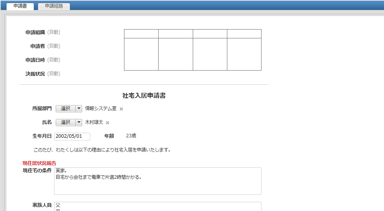Screen dimensions: 384x211
Task: Click the first header cell of approval table
Action: coord(141,34)
